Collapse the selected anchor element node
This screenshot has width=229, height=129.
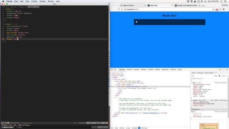[x=118, y=86]
